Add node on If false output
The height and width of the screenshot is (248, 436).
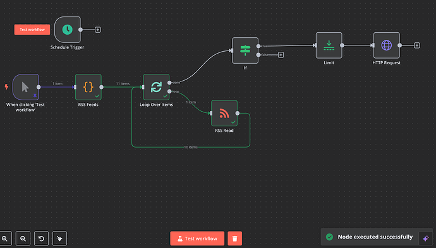[281, 55]
